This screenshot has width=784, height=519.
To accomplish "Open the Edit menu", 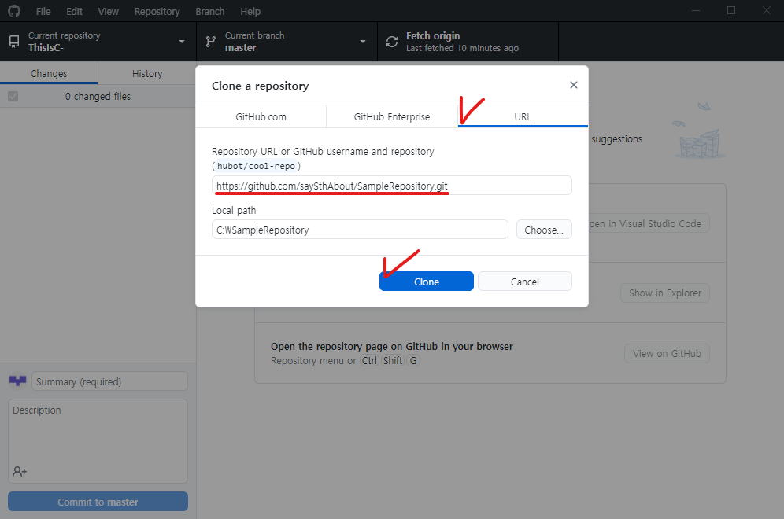I will (x=74, y=11).
